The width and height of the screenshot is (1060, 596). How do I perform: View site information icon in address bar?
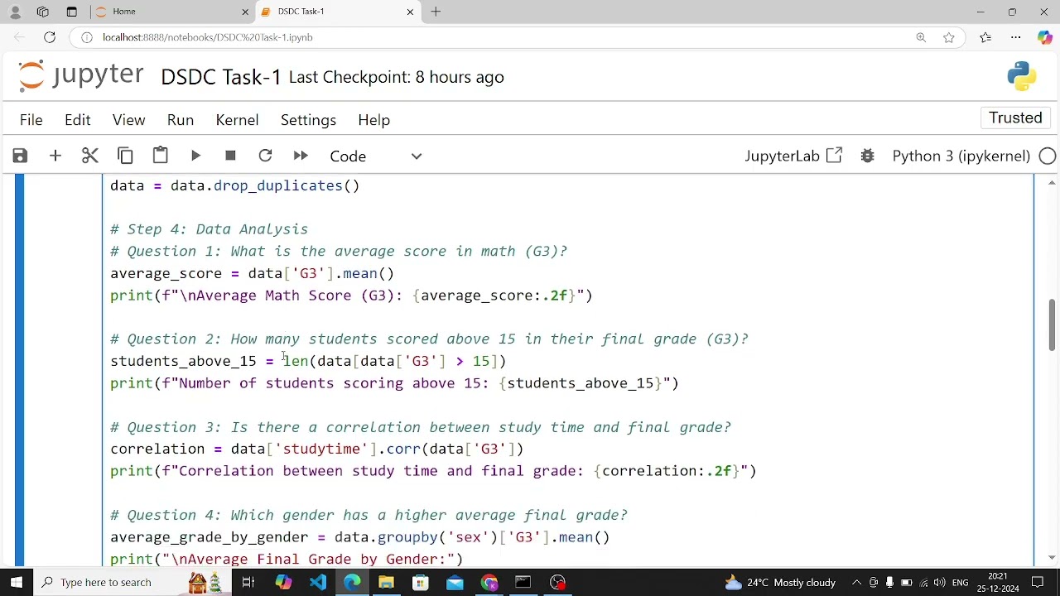86,37
